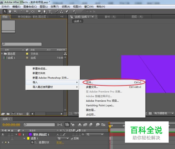
Task: Click Project panel search field
Action: point(22,44)
